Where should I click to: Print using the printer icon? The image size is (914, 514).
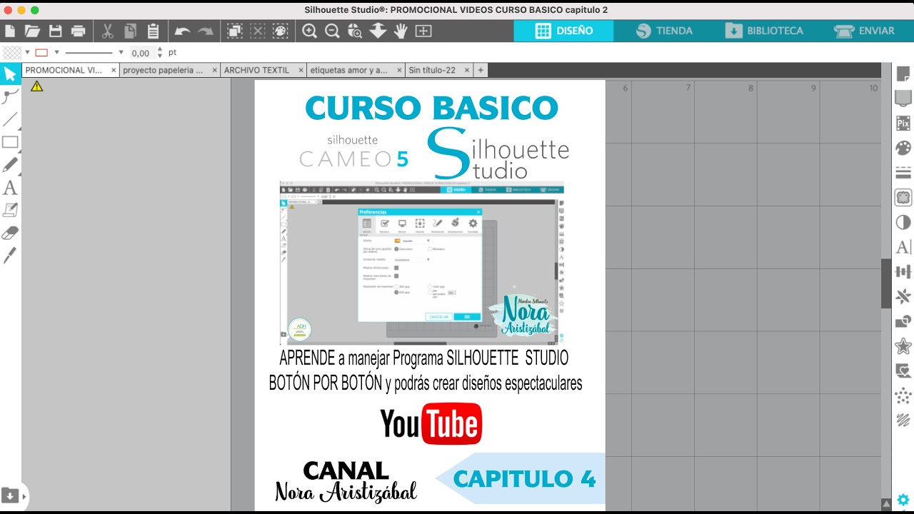click(79, 31)
